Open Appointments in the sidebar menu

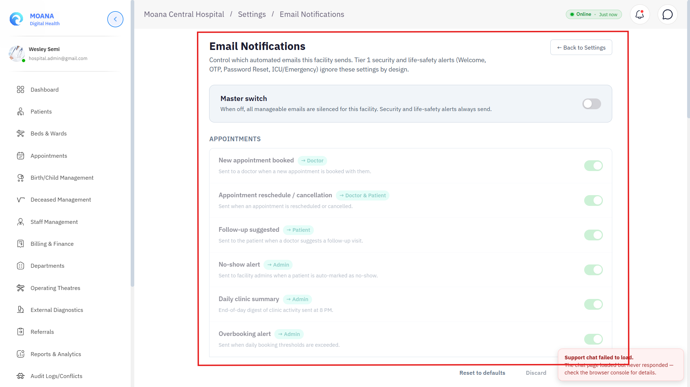tap(49, 156)
